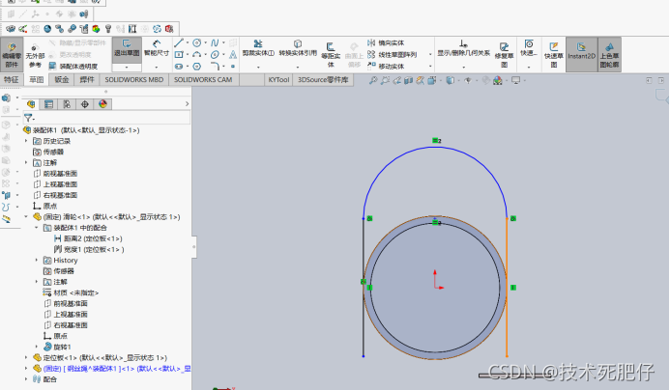This screenshot has width=670, height=390.
Task: Open dropdown arrow under 显示/删除几何关系
Action: (x=464, y=67)
